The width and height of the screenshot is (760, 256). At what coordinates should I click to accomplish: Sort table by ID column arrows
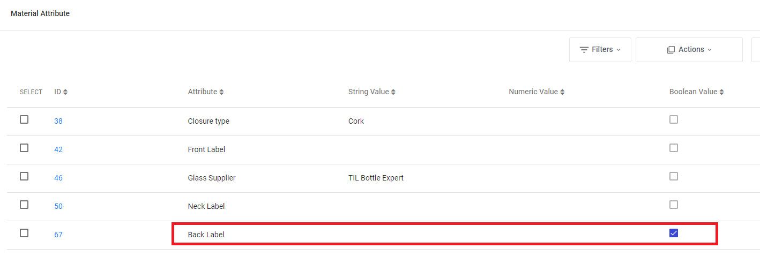pyautogui.click(x=65, y=92)
